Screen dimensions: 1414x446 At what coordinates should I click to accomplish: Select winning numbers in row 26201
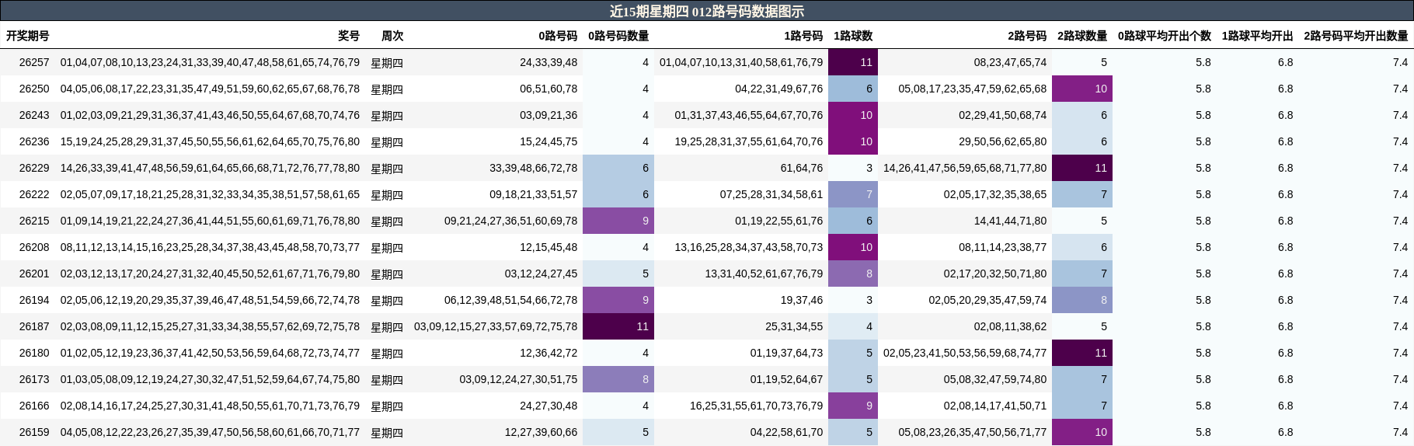[x=210, y=274]
